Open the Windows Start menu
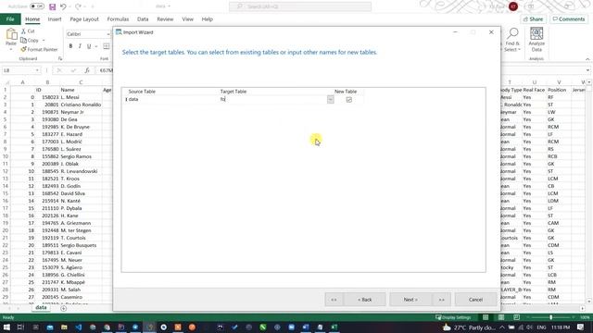 (x=6, y=327)
